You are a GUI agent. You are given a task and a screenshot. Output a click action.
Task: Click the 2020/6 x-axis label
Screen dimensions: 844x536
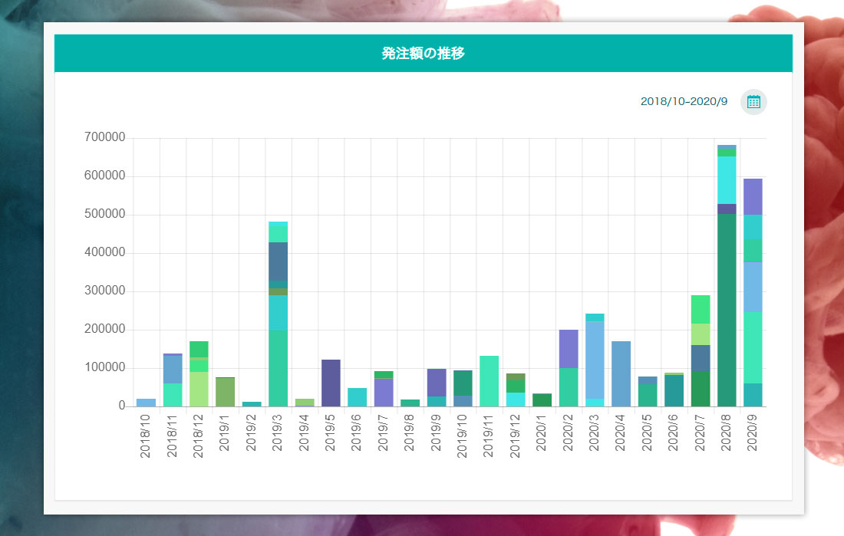[673, 432]
